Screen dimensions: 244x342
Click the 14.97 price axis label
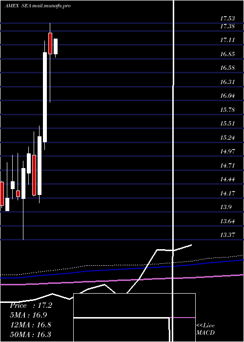pyautogui.click(x=227, y=151)
